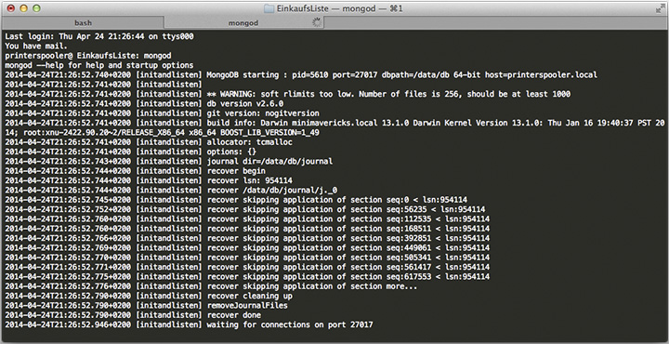Viewport: 669px width, 344px height.
Task: Click the 'journal dir=/data/db/journal' line
Action: click(169, 162)
